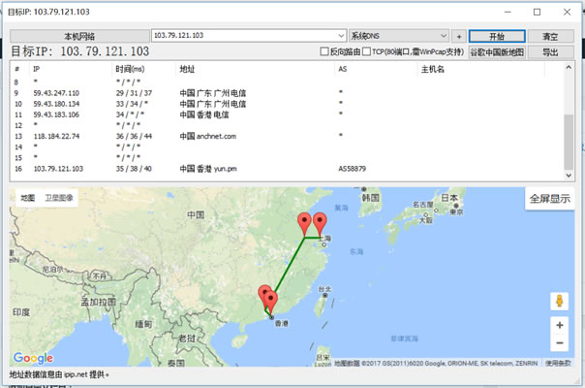The image size is (585, 388).
Task: Click the 导出 export button
Action: tap(550, 52)
